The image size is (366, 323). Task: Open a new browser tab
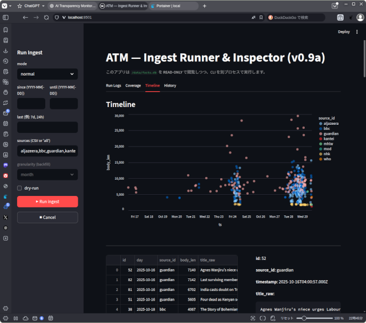click(205, 6)
